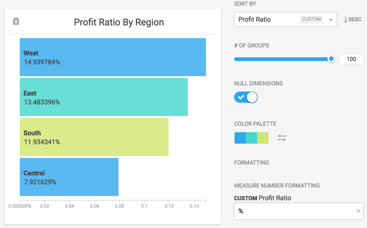Swap the color palette order icon
367x228 pixels.
pyautogui.click(x=282, y=138)
